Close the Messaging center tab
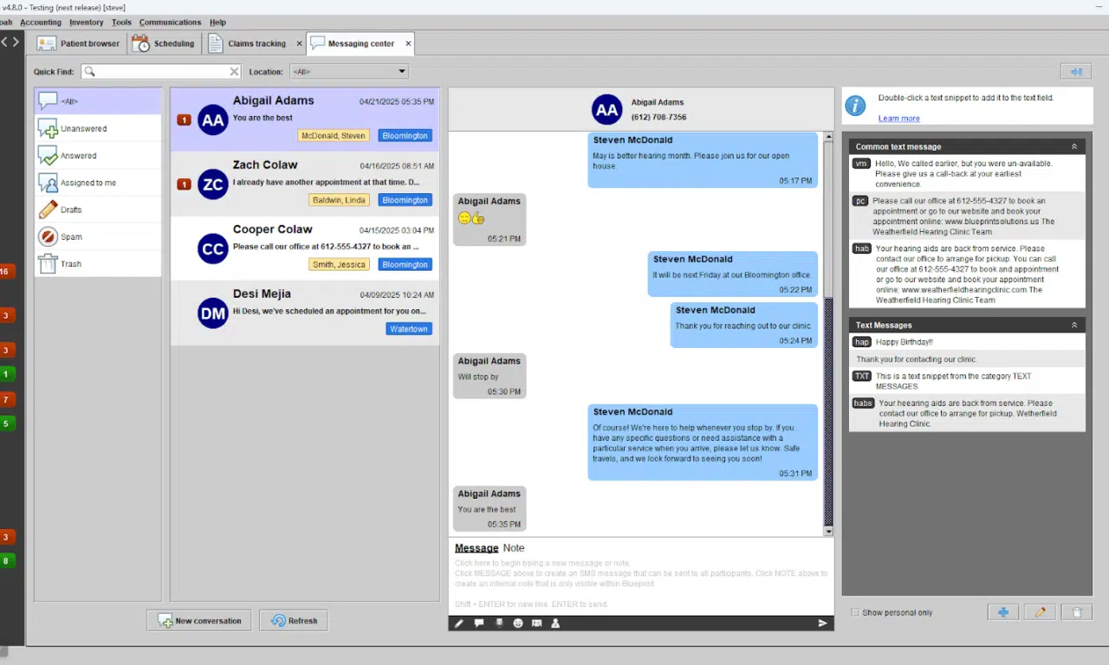Image resolution: width=1109 pixels, height=665 pixels. tap(408, 43)
